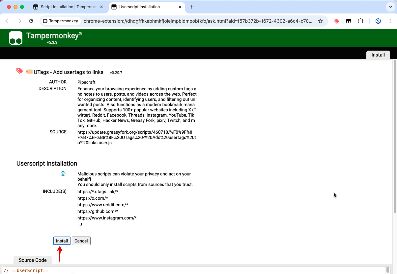Image resolution: width=397 pixels, height=274 pixels.
Task: Close the Userscript installation tab
Action: (x=180, y=7)
